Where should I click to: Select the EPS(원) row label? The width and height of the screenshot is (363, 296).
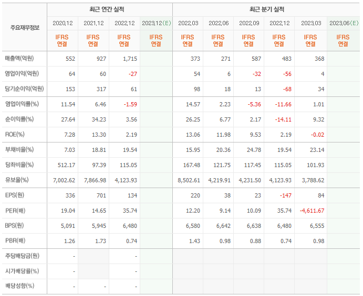pyautogui.click(x=15, y=195)
